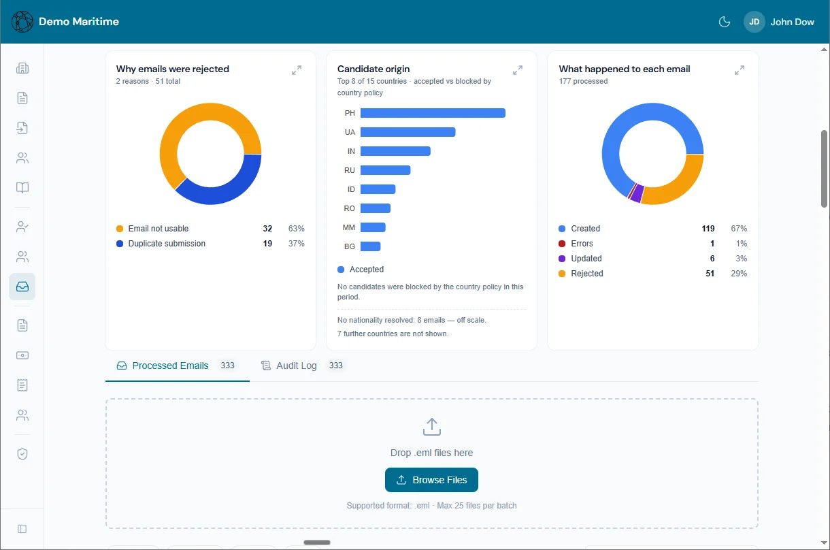
Task: Click the BG bar in Candidate origin chart
Action: pyautogui.click(x=370, y=246)
